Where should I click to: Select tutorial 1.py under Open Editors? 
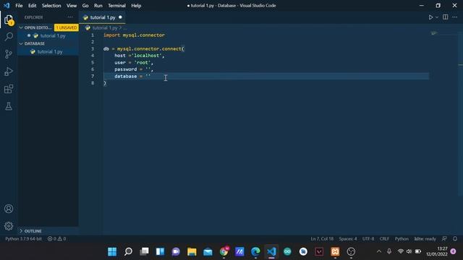pos(53,35)
